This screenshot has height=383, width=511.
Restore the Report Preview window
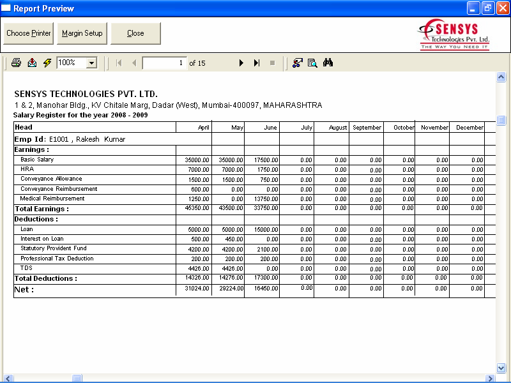488,8
